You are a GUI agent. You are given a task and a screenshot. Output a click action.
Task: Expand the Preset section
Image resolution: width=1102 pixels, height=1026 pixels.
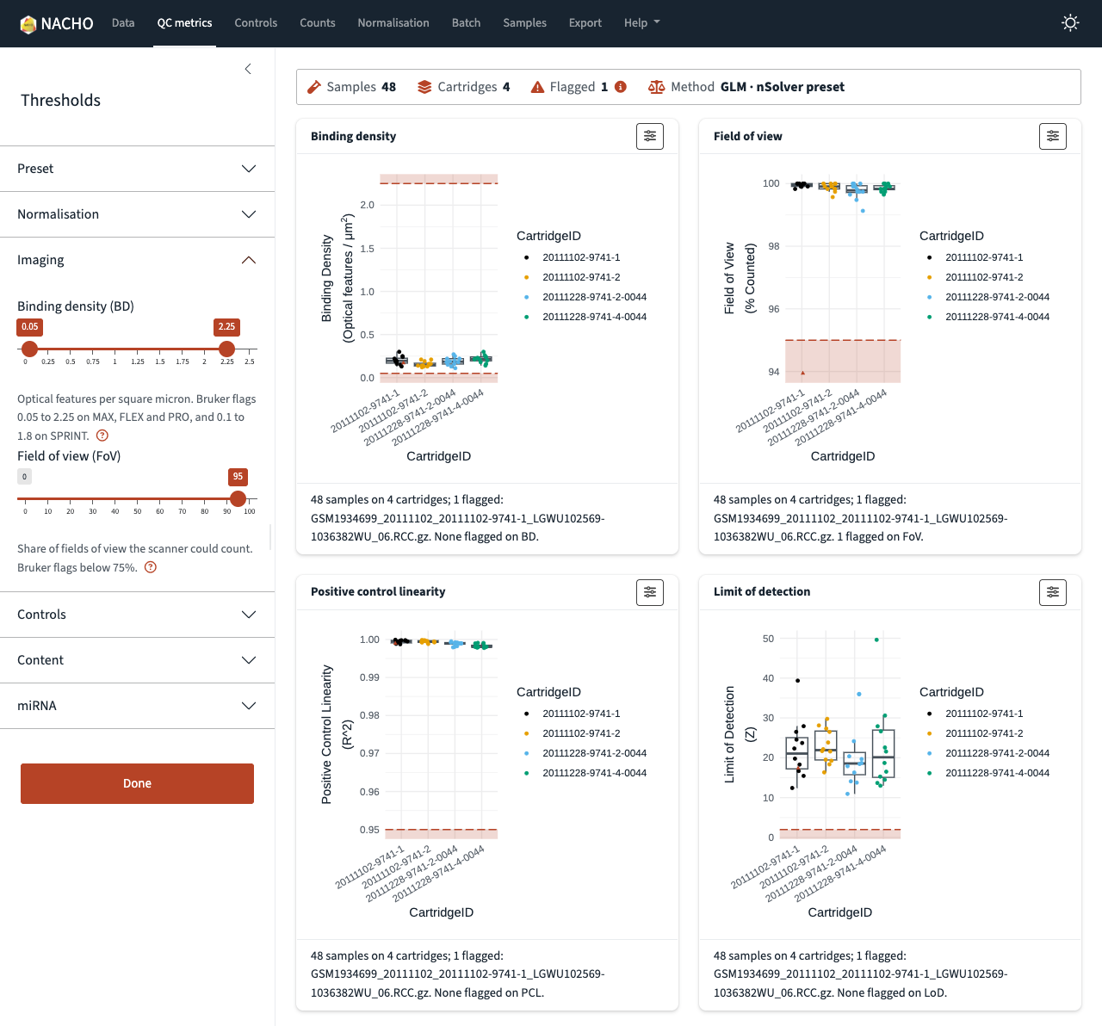(x=138, y=169)
